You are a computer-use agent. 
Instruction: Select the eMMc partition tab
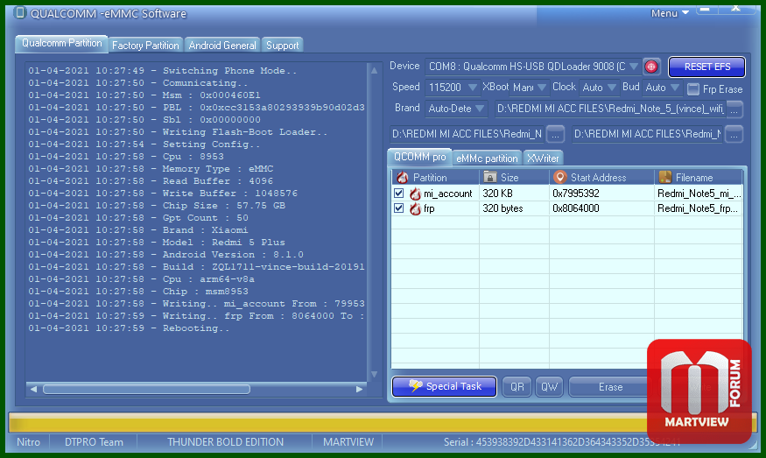coord(487,159)
